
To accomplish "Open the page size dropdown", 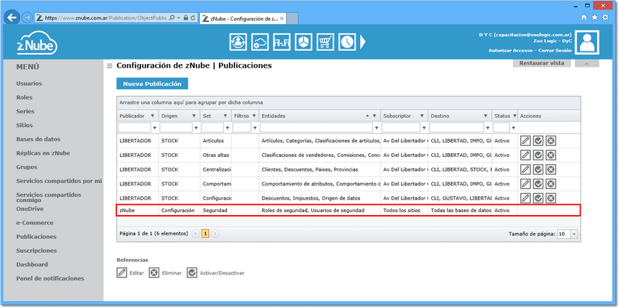I will click(x=574, y=234).
